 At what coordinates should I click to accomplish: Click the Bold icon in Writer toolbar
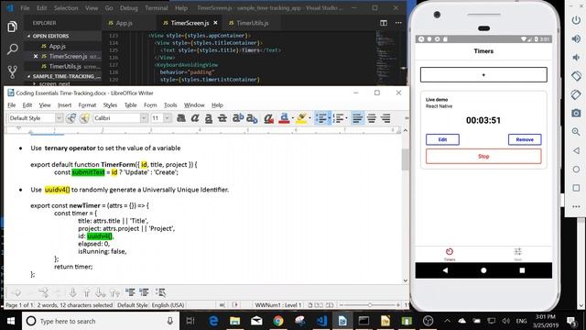click(x=181, y=118)
